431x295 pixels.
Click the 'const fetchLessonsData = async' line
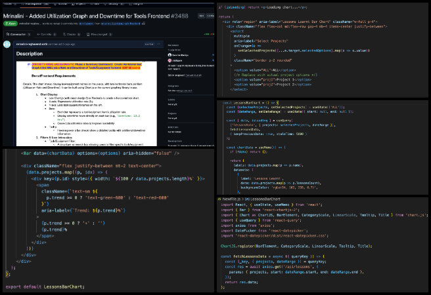point(273,256)
